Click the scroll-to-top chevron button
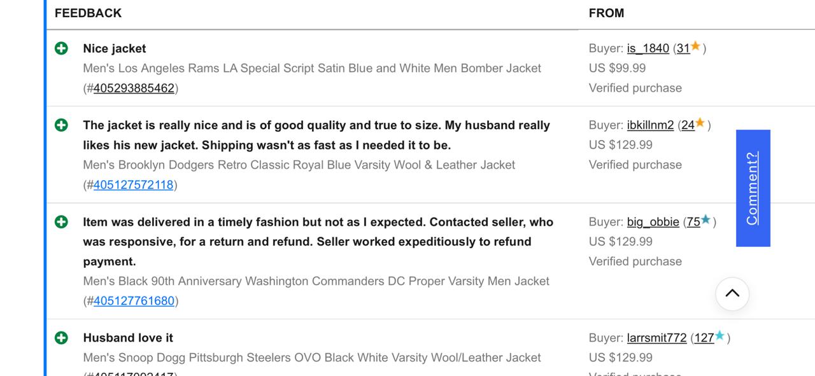The height and width of the screenshot is (376, 815). pyautogui.click(x=732, y=294)
